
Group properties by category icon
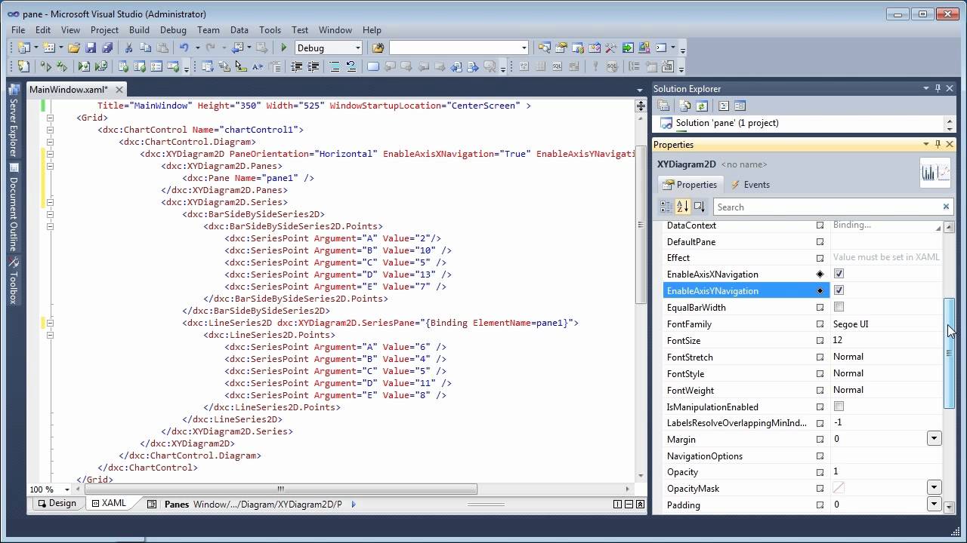(666, 207)
